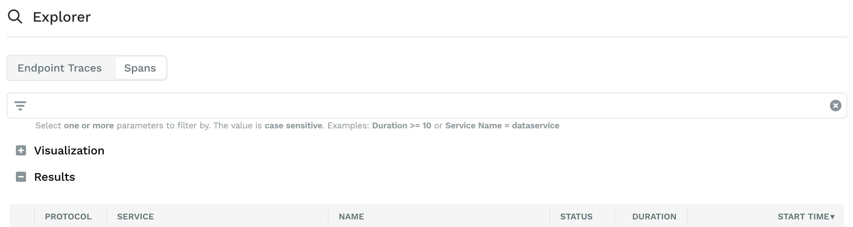
Task: Click the SERVICE column header
Action: (135, 216)
